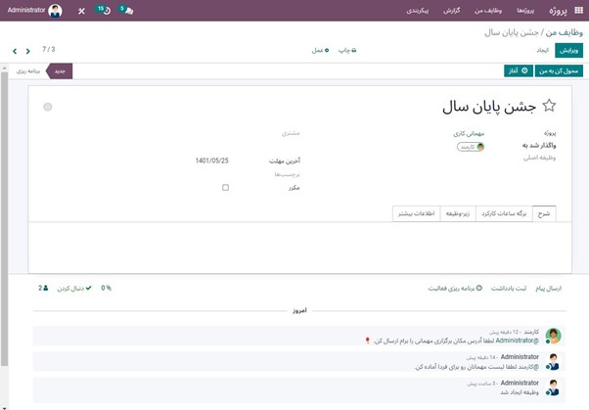Open the conversations chat icon with badge 5

[x=126, y=10]
